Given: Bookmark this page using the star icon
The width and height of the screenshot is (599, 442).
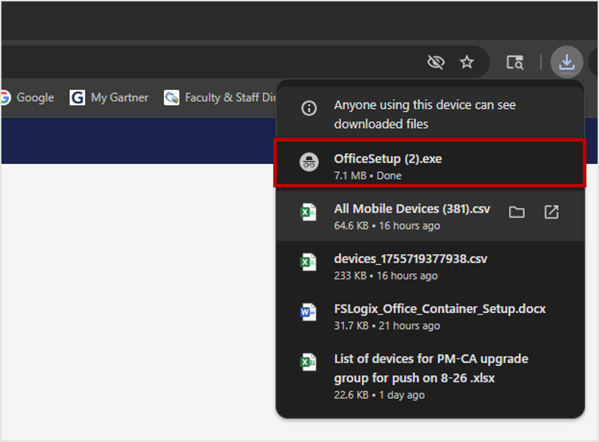Looking at the screenshot, I should click(467, 62).
